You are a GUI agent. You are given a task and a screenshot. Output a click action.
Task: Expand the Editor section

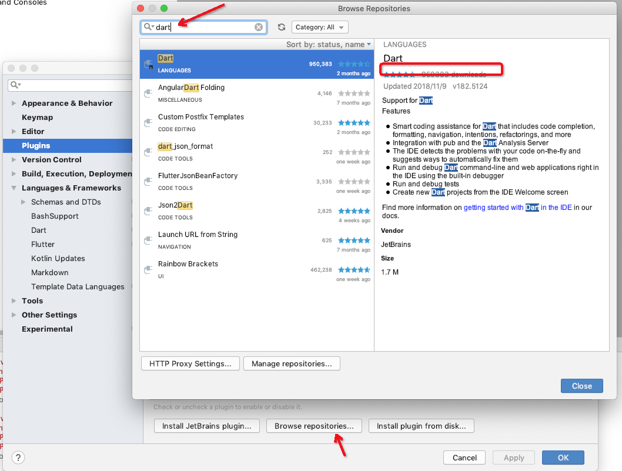coord(14,131)
